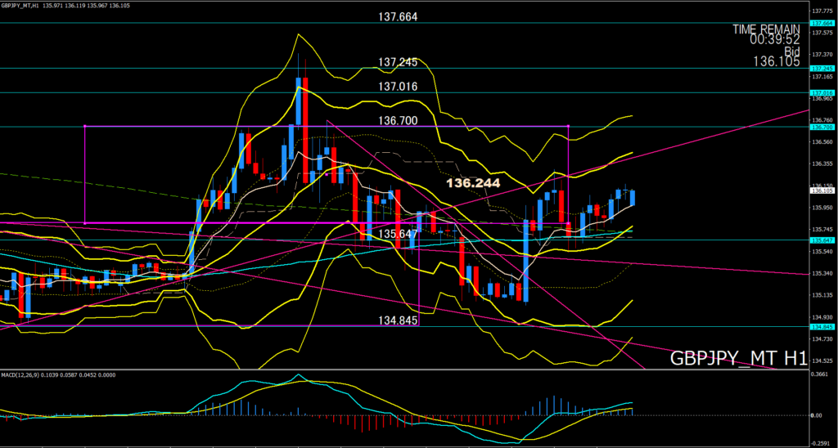Image resolution: width=838 pixels, height=448 pixels.
Task: Click white 136.105 current price tag on axis
Action: click(821, 190)
